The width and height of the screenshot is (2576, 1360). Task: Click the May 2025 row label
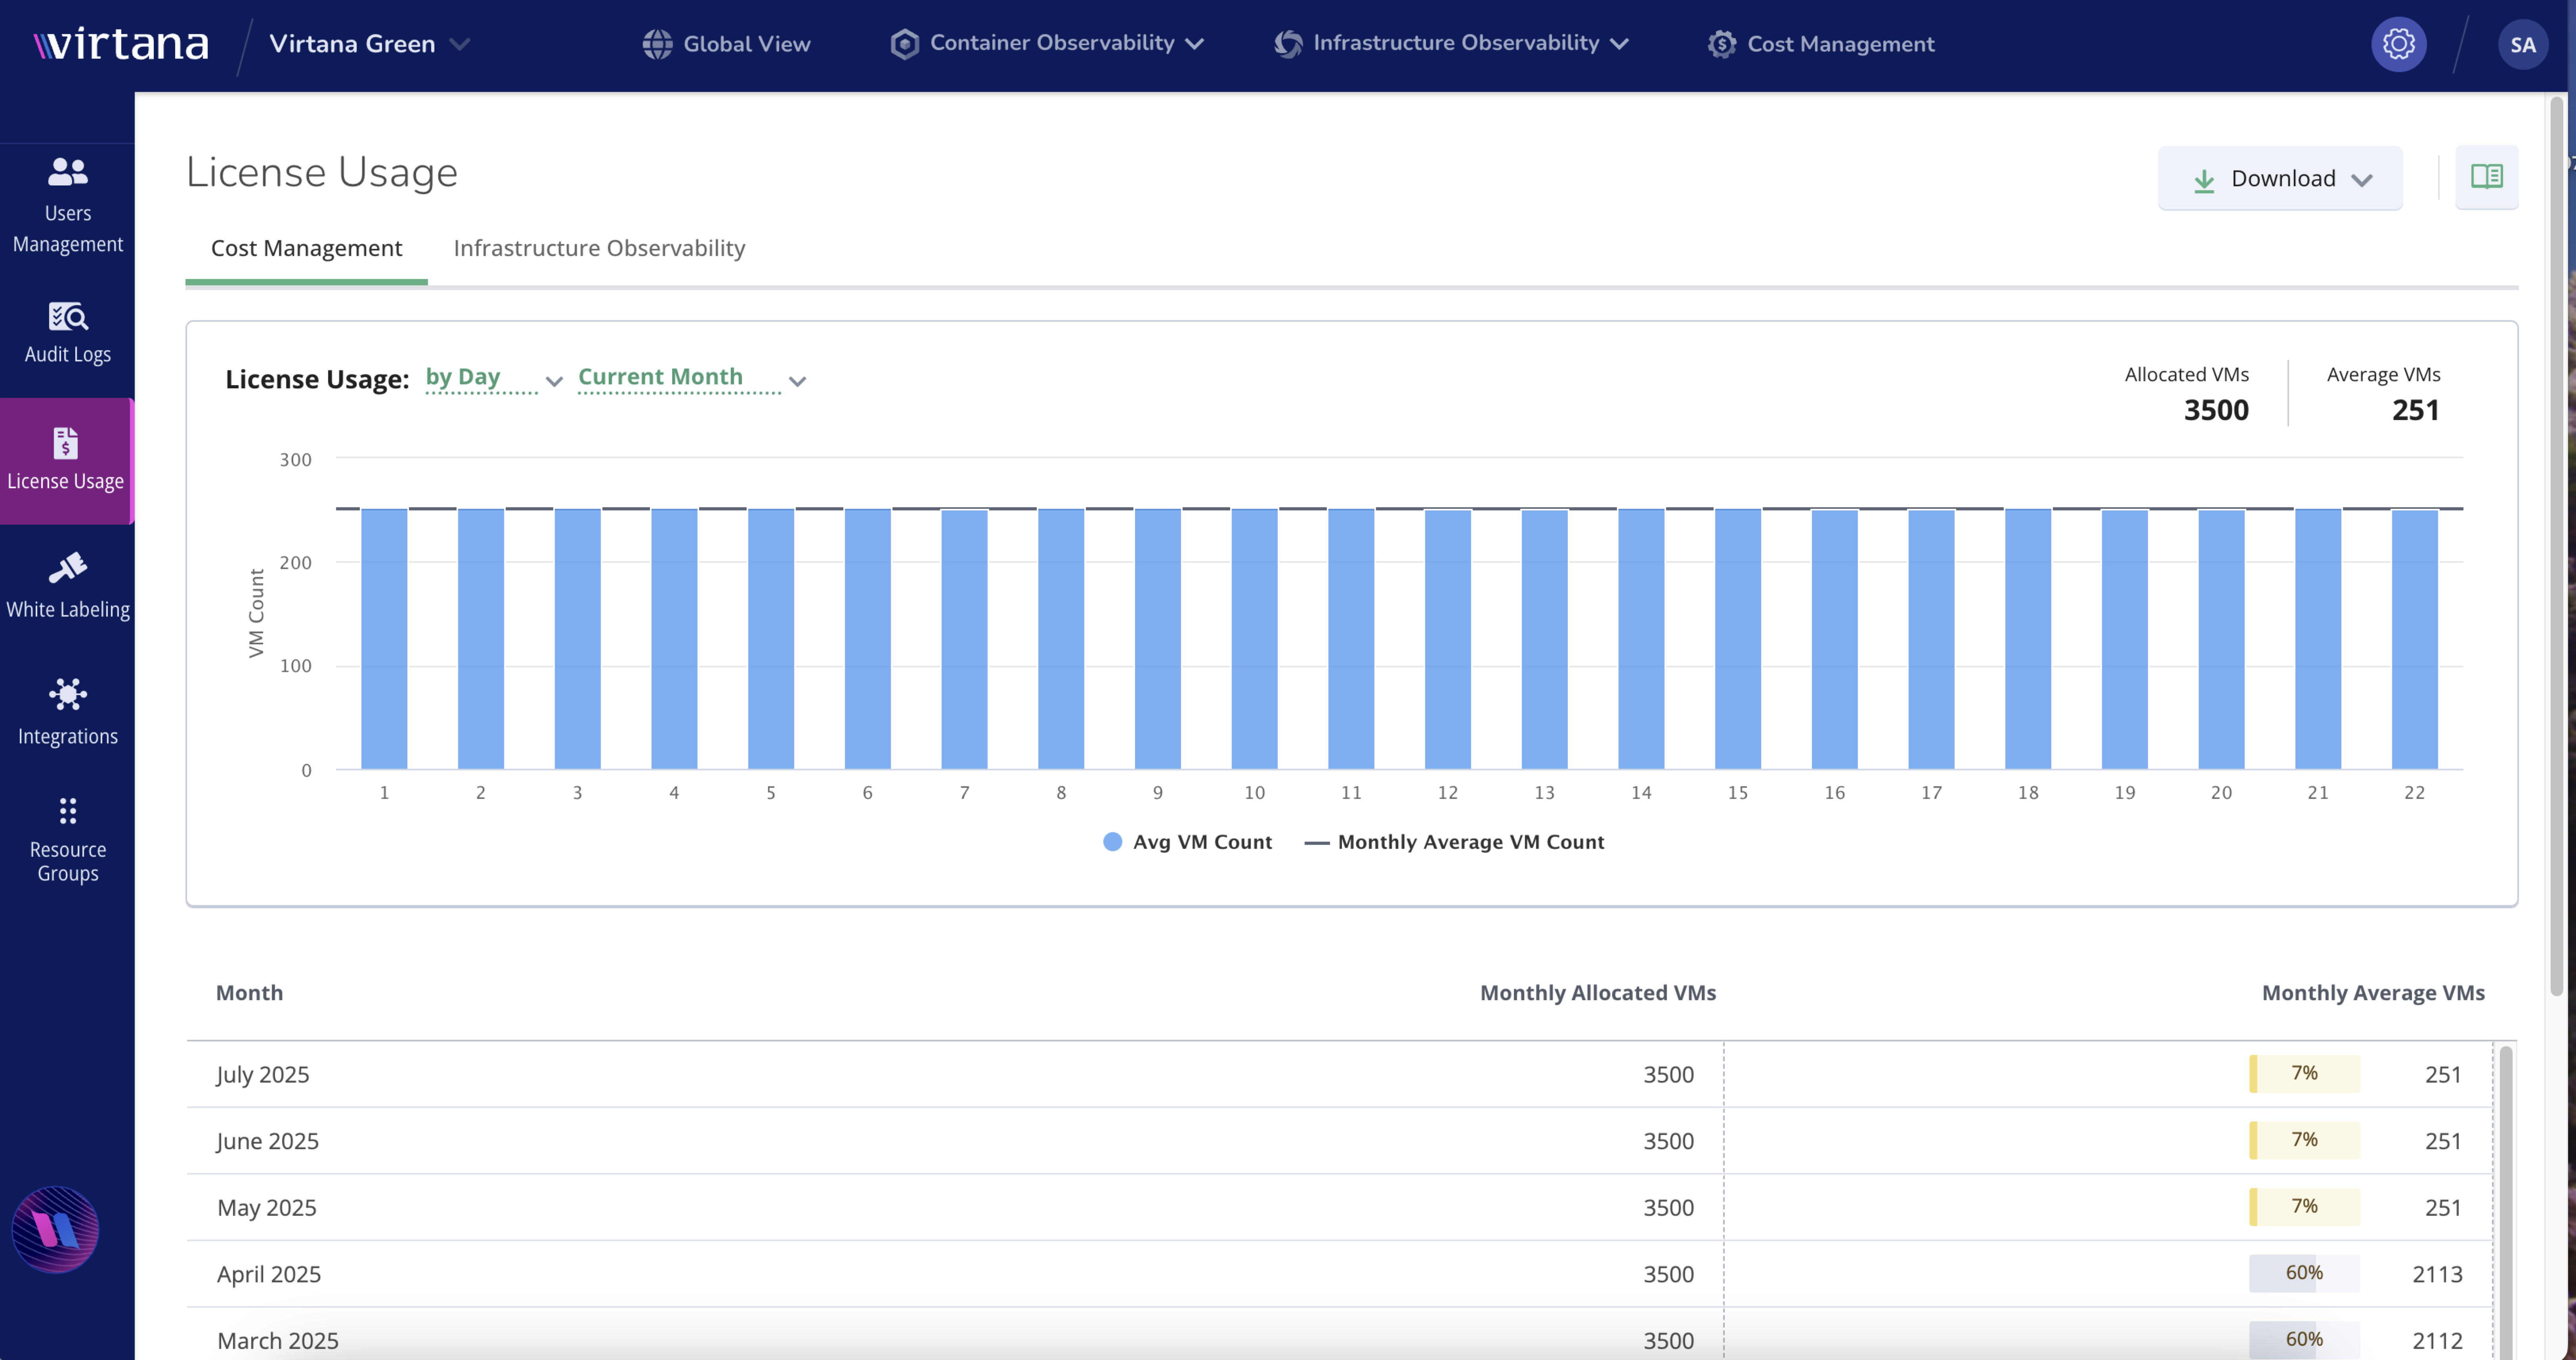pos(267,1207)
